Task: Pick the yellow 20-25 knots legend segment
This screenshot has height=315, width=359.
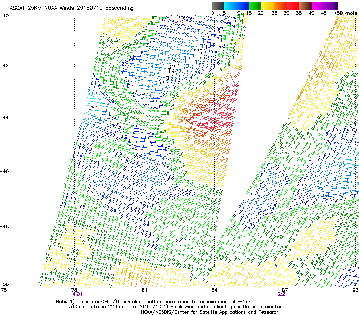Action: point(268,6)
